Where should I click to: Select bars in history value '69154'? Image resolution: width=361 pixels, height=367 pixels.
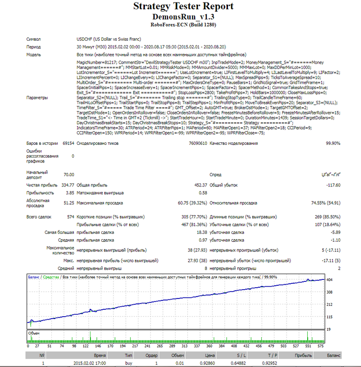68,143
